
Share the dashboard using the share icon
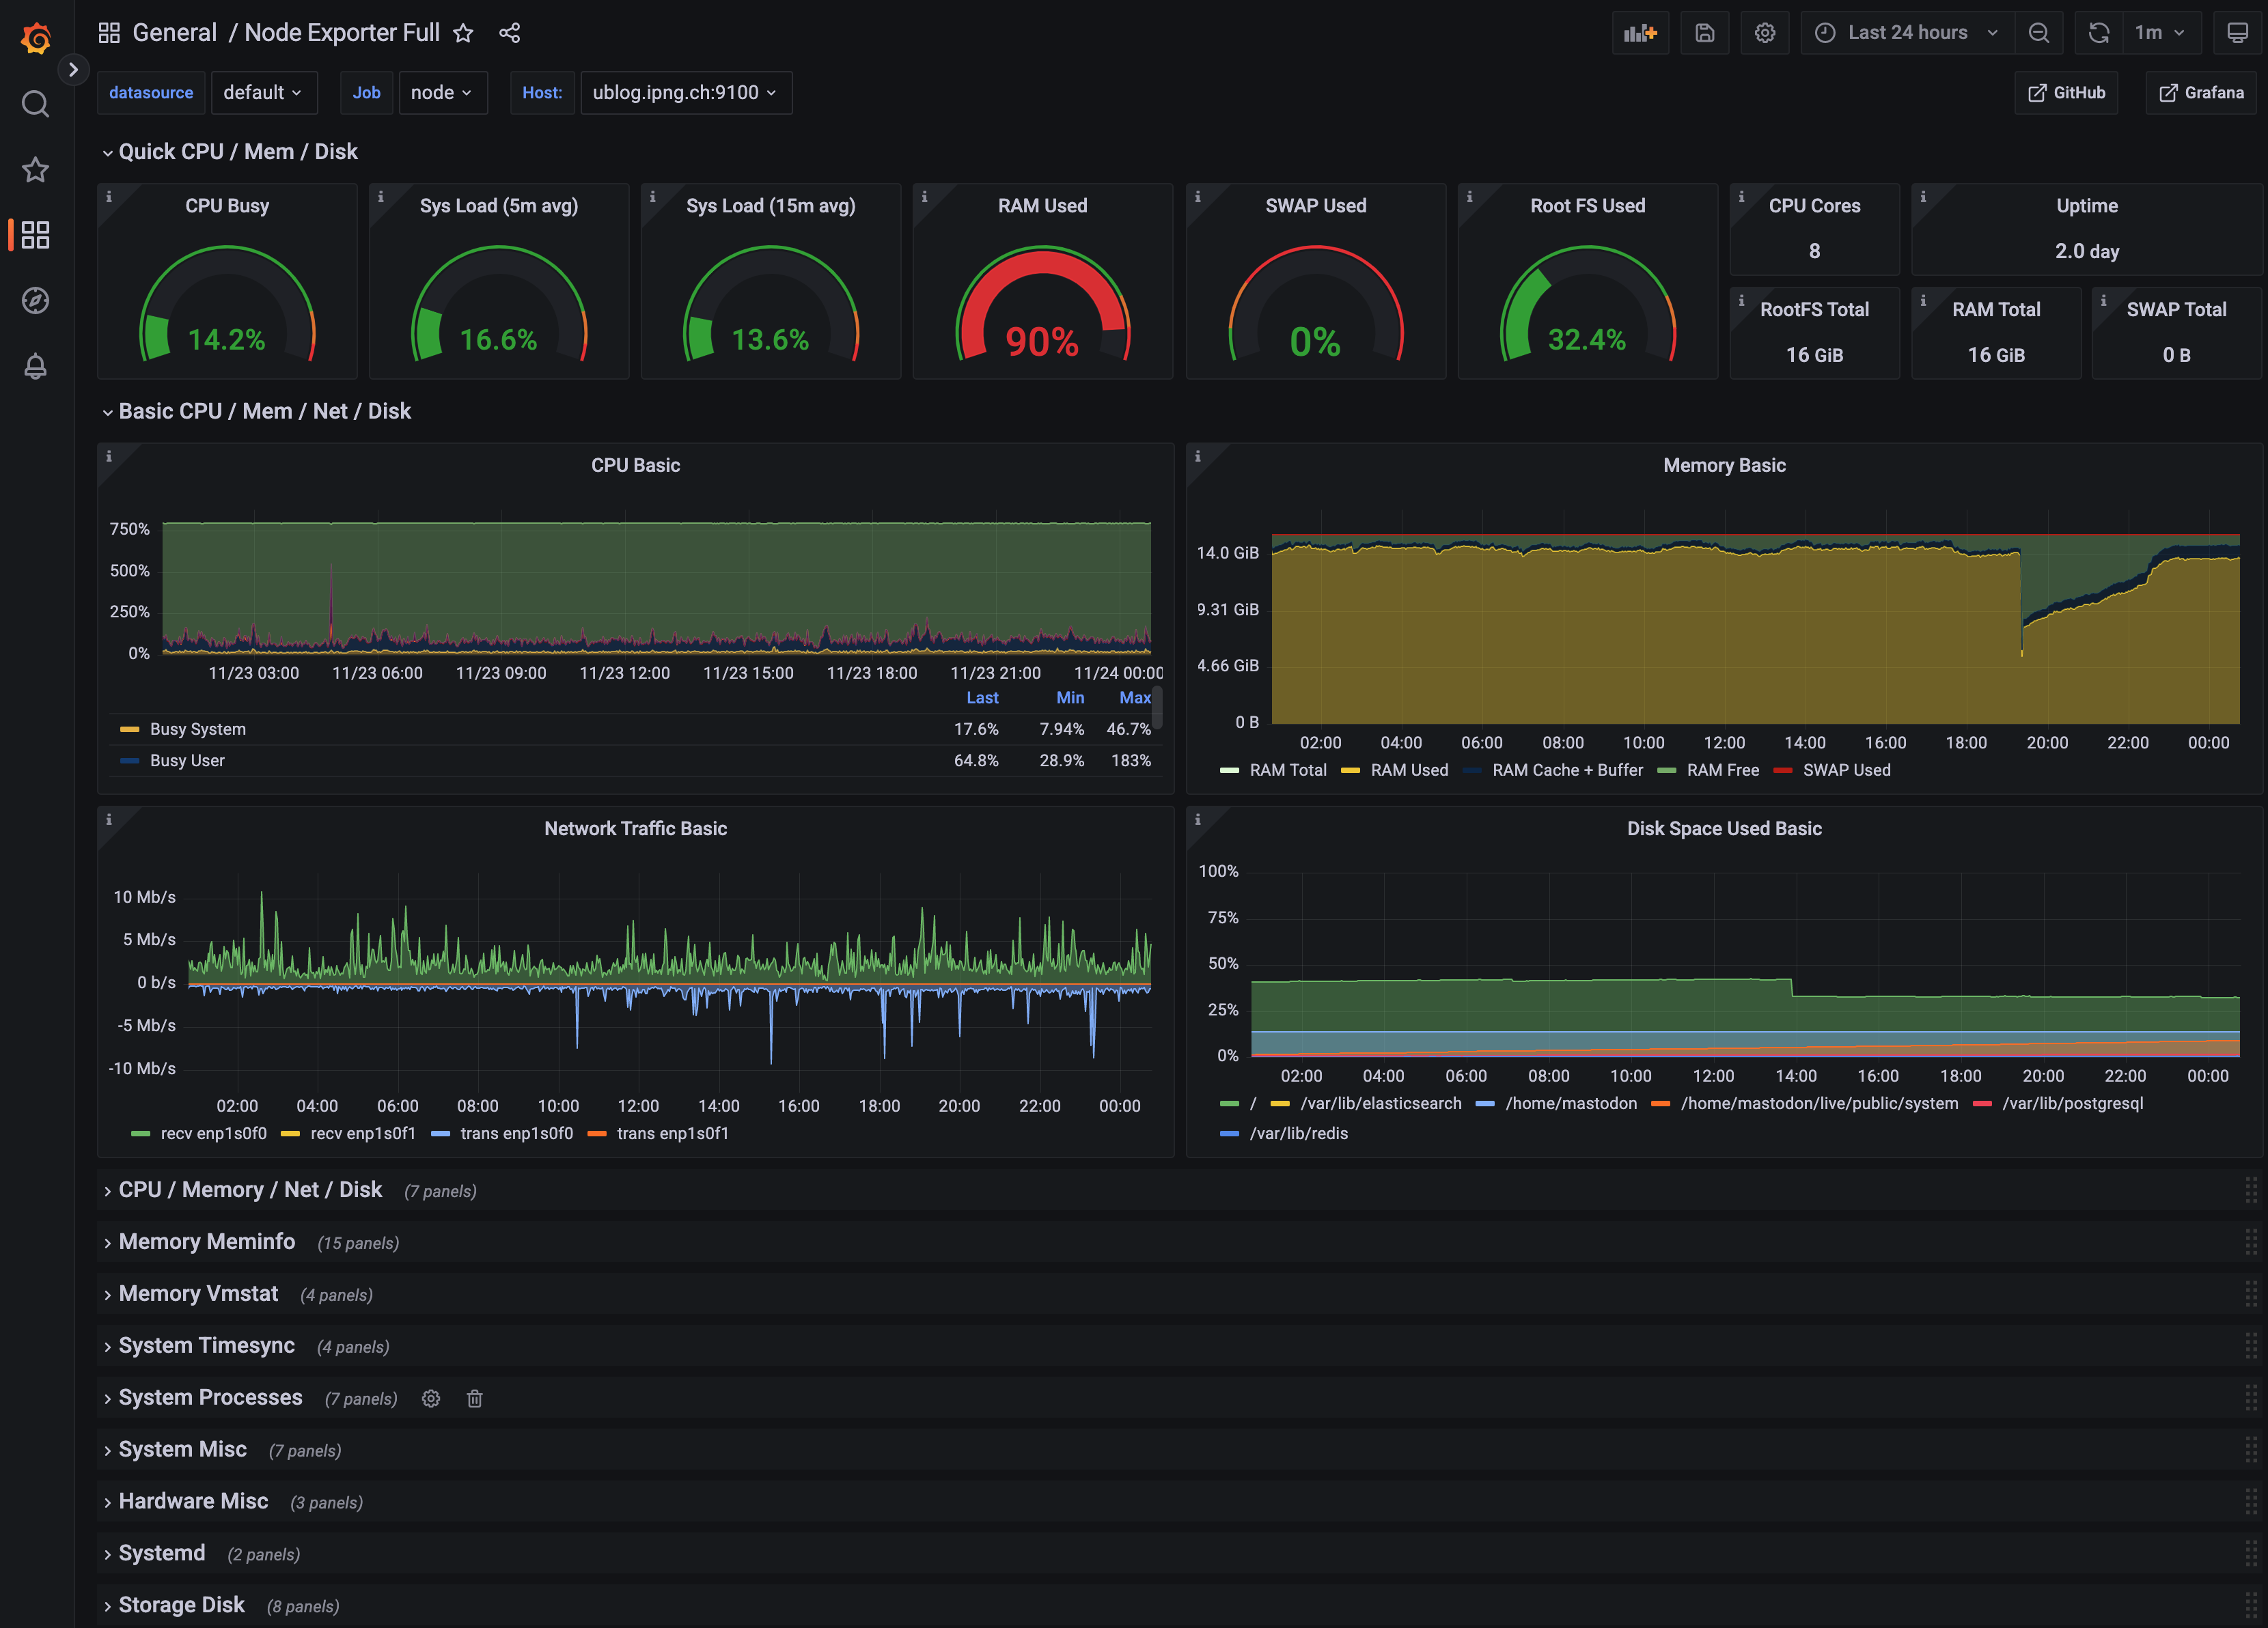tap(509, 33)
